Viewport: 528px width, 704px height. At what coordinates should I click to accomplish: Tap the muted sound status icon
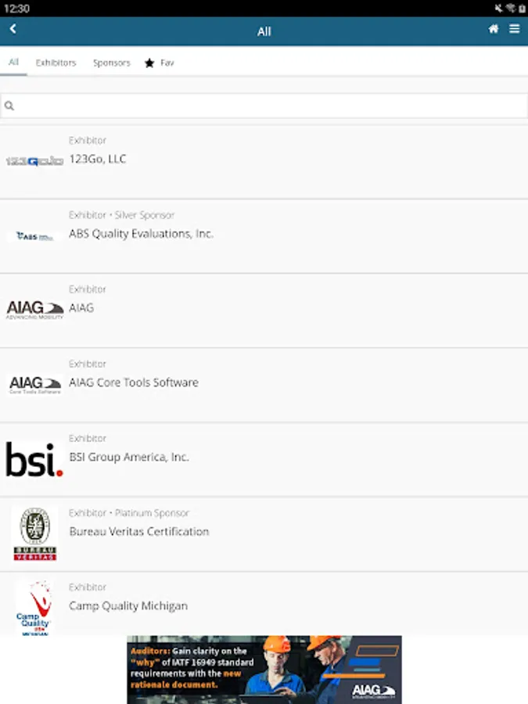498,8
